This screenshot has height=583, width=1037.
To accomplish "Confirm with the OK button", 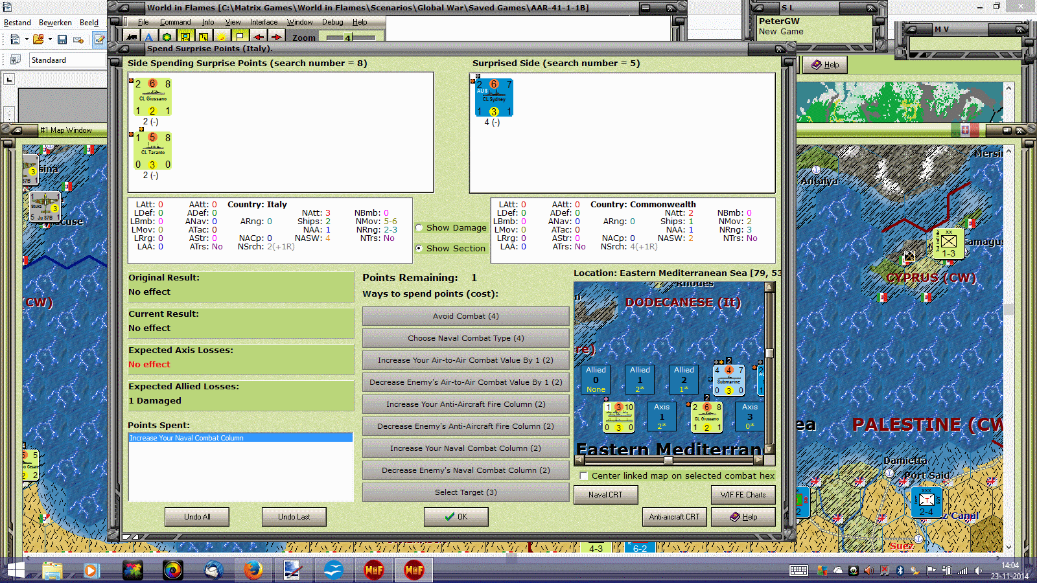I will (x=456, y=517).
